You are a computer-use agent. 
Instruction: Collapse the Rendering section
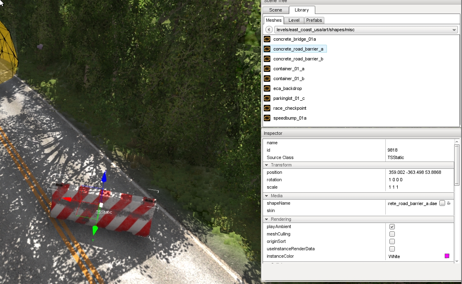tap(266, 219)
